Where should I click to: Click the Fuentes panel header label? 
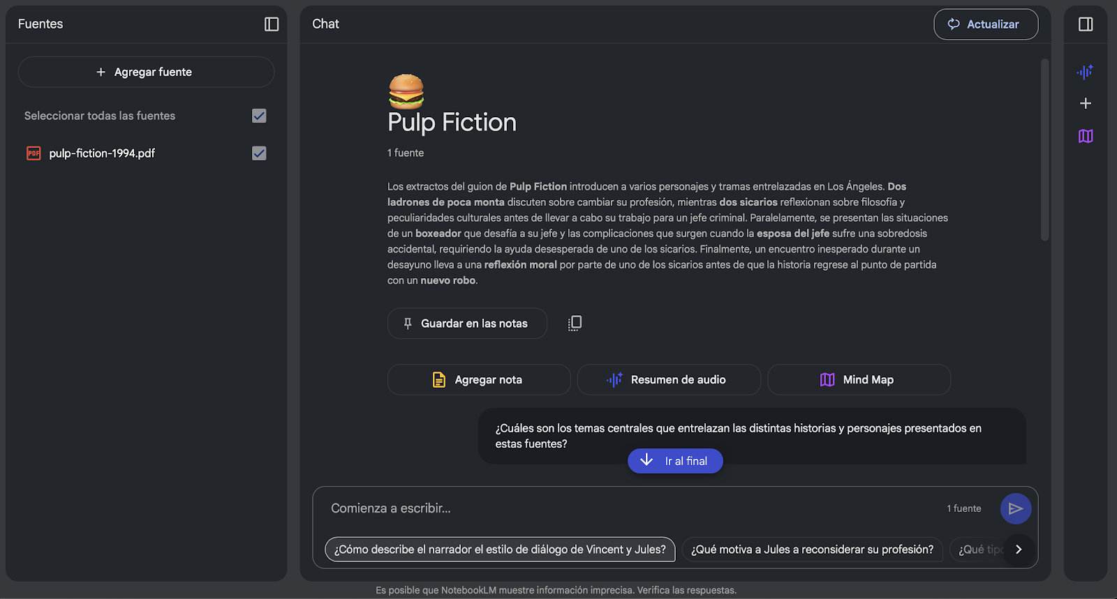[40, 24]
